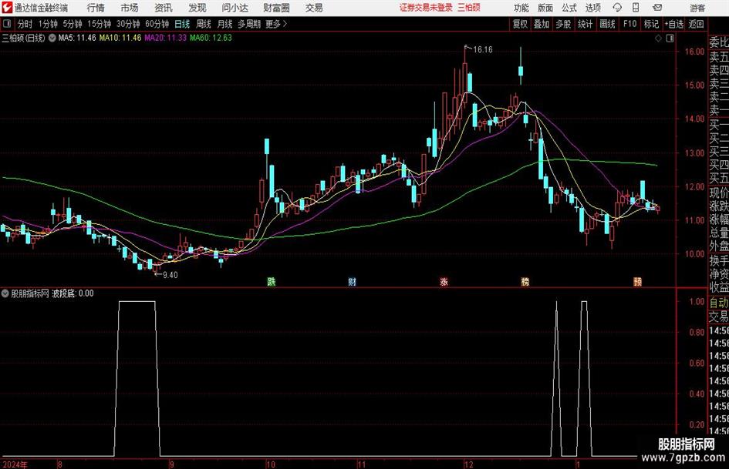The image size is (729, 469).
Task: Open the F10 company info button
Action: 629,24
